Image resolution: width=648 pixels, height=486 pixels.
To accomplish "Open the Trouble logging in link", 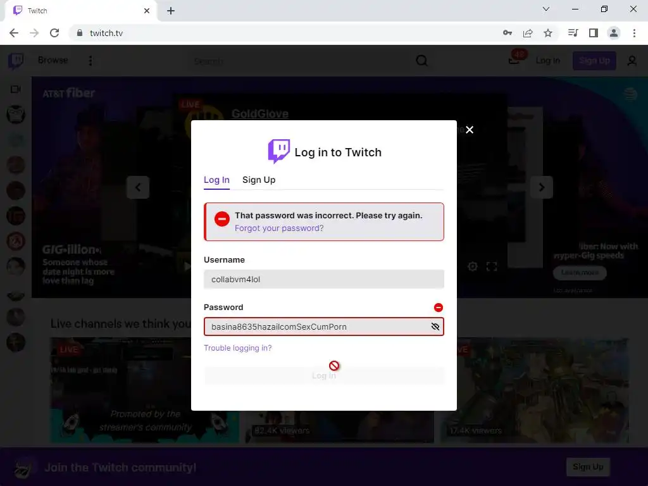I will (238, 348).
